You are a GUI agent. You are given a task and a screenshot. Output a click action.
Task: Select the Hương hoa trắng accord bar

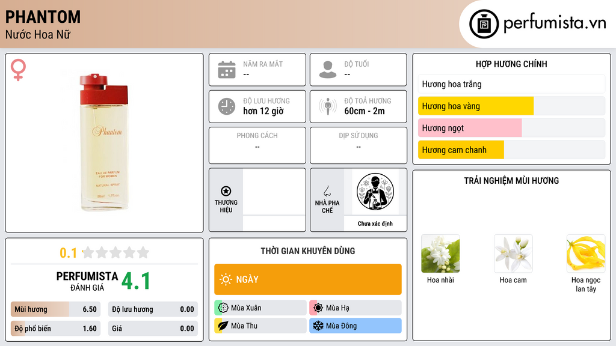[511, 84]
